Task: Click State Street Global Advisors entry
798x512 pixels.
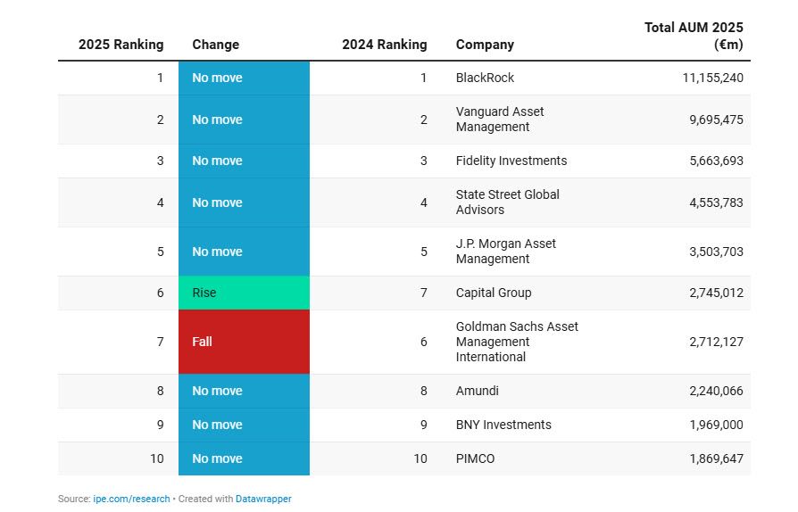Action: click(507, 202)
